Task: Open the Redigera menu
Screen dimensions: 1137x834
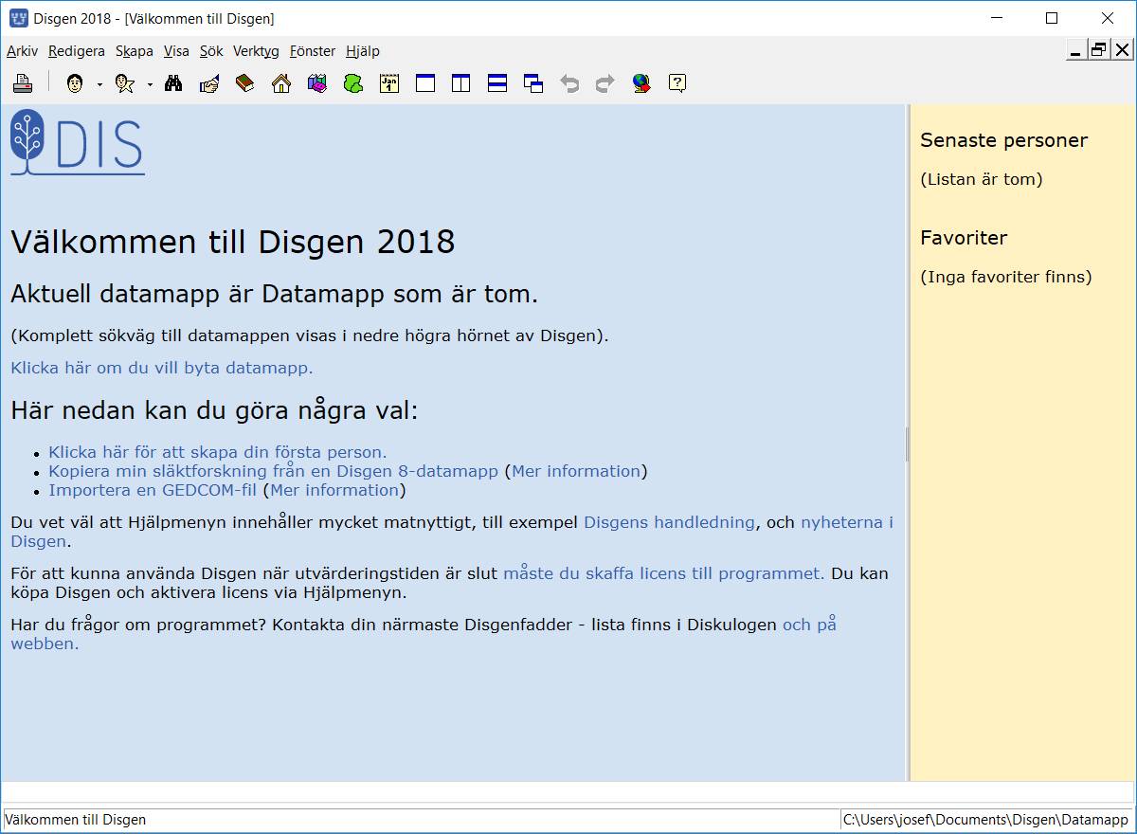Action: (77, 51)
